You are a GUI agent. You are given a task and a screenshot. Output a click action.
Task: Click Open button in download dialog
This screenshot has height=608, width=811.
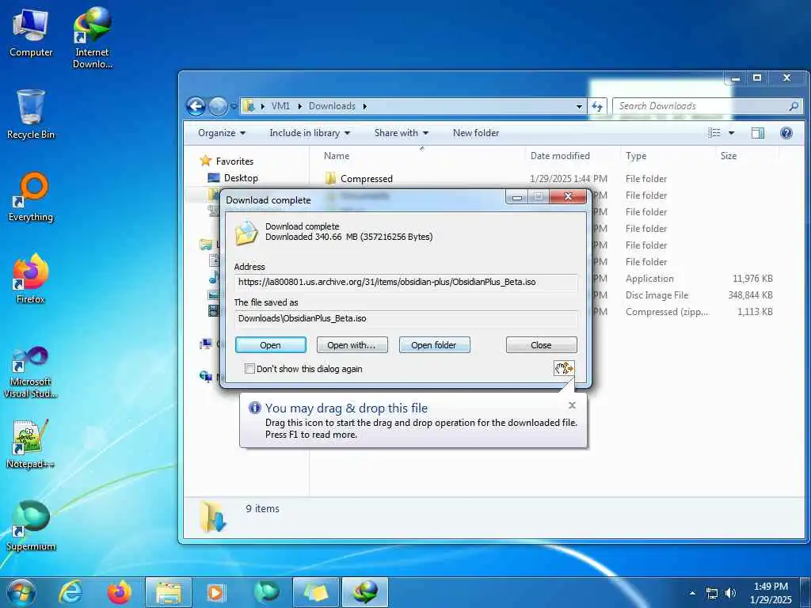pyautogui.click(x=271, y=345)
